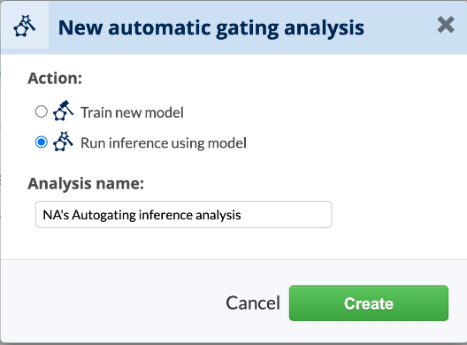The image size is (467, 345).
Task: Click the autogating wand icon in the dialog header
Action: click(x=25, y=27)
